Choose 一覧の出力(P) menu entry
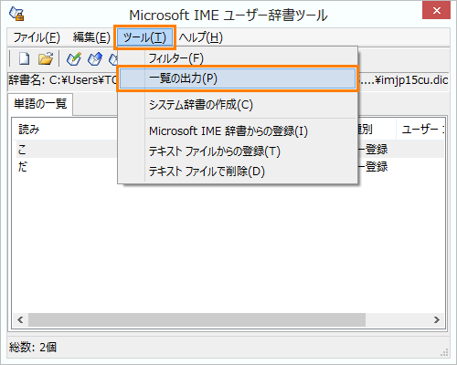The image size is (457, 365). (238, 78)
